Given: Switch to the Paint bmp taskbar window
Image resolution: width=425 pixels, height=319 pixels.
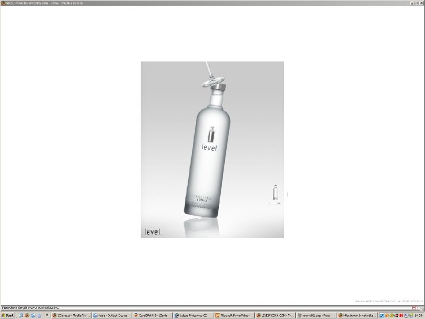Looking at the screenshot, I should [316, 315].
